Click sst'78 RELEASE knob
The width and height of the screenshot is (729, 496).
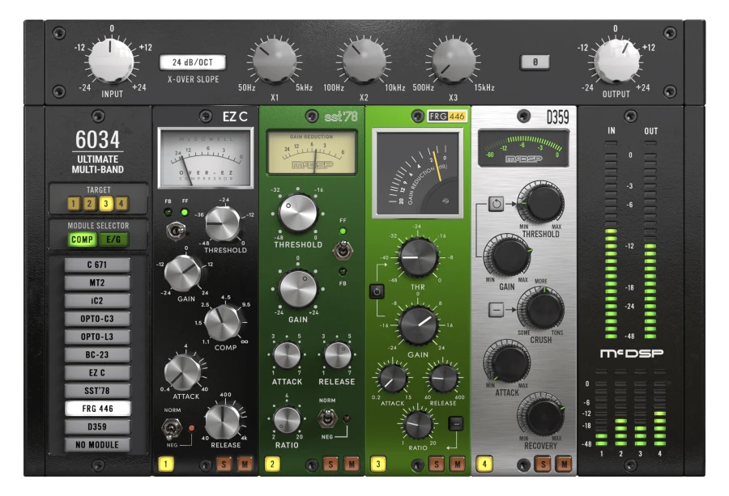click(337, 356)
